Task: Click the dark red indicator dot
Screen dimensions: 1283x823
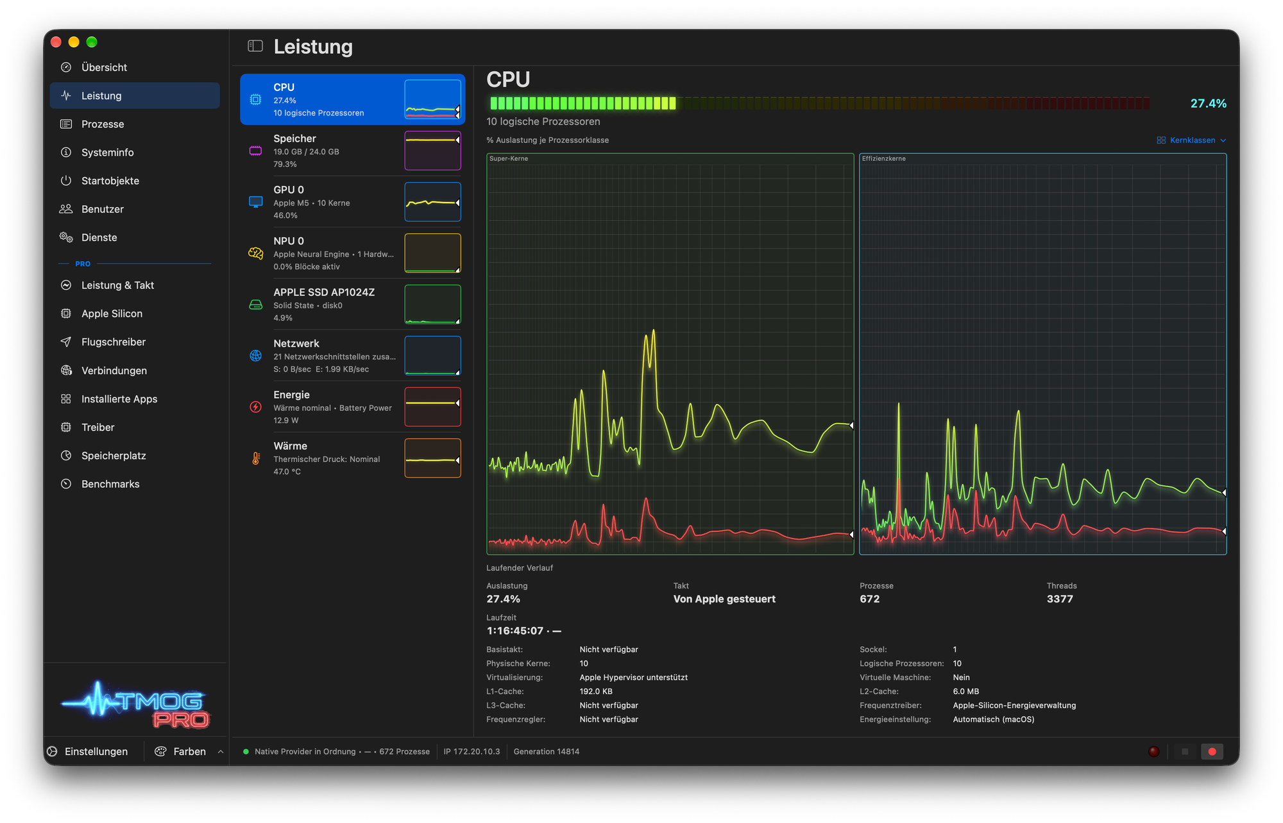Action: [x=1153, y=751]
